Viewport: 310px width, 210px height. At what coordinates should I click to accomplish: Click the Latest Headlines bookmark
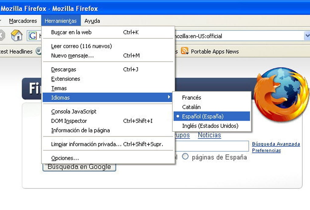[x=16, y=52]
